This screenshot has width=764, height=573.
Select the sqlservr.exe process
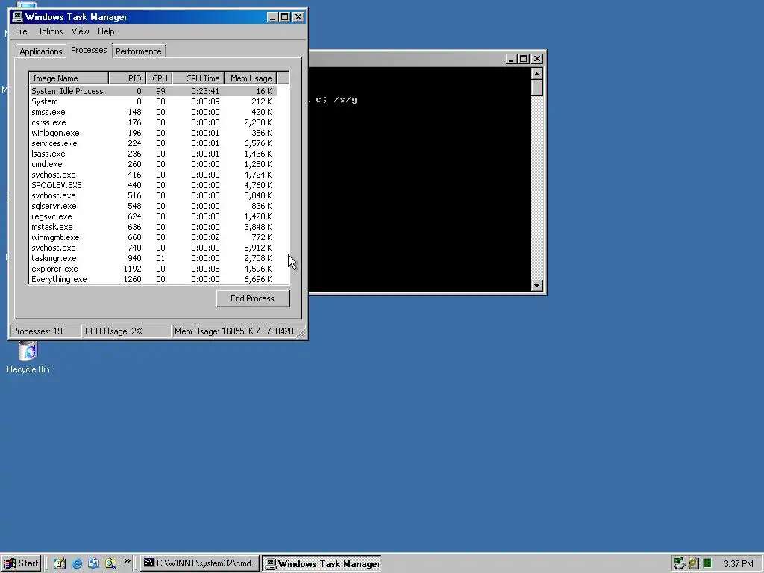coord(152,206)
